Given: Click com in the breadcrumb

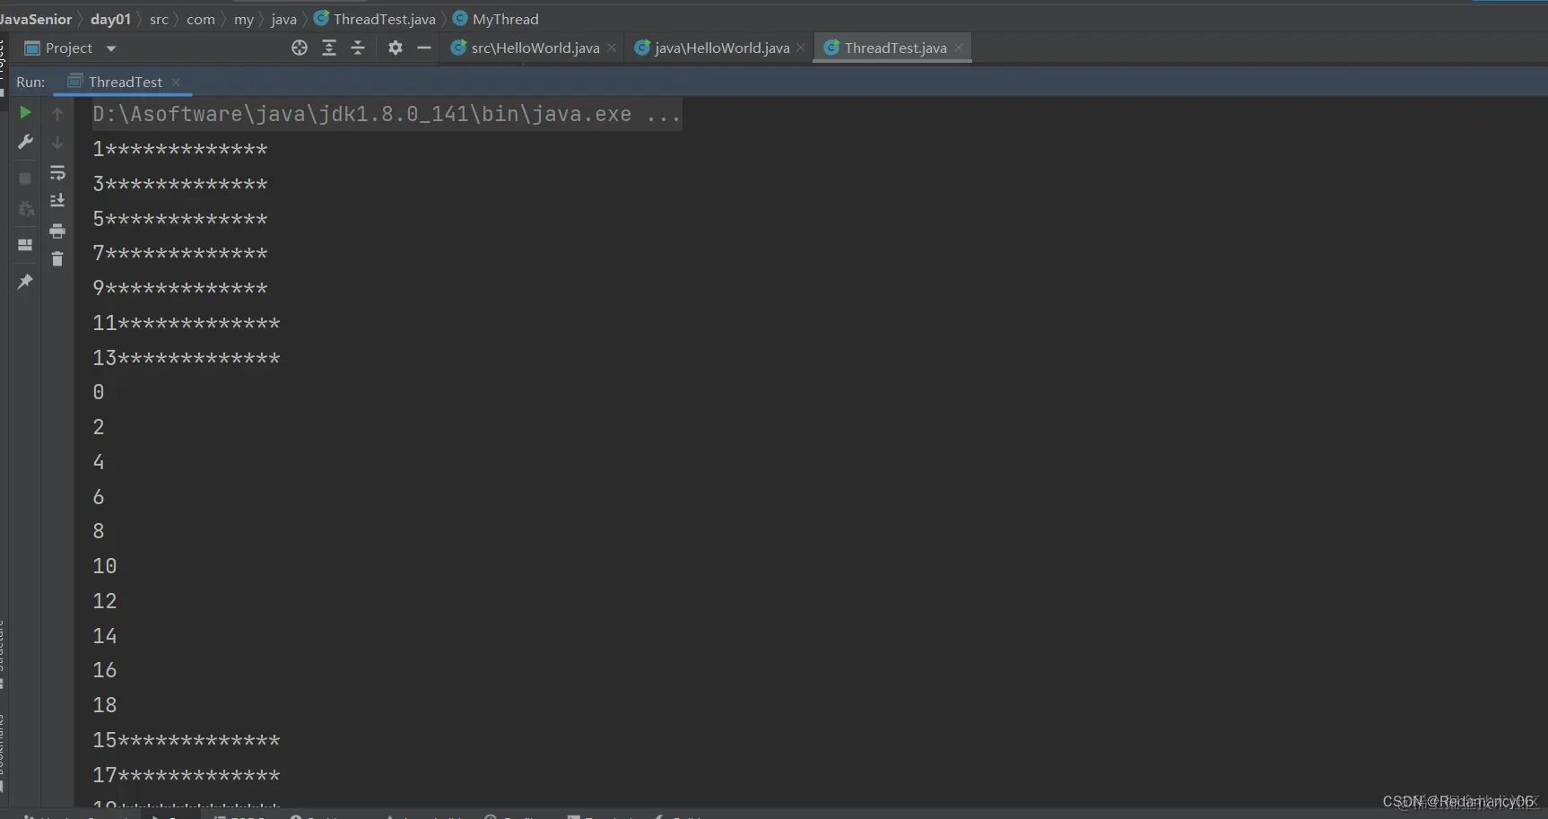Looking at the screenshot, I should 201,19.
